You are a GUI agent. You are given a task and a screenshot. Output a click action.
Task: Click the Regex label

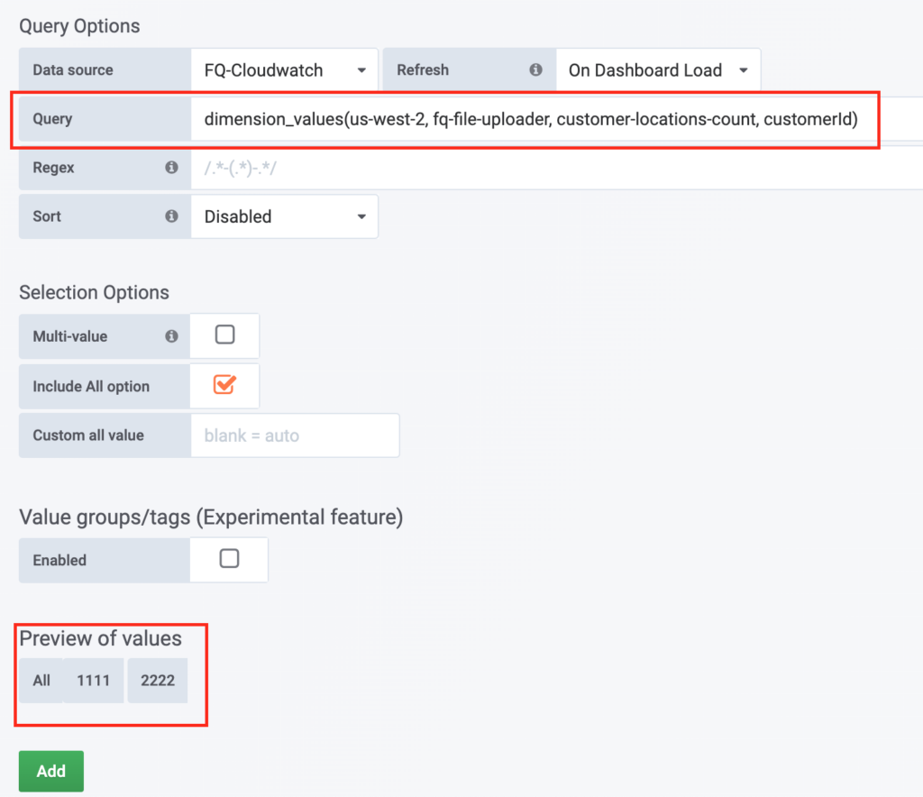click(53, 168)
